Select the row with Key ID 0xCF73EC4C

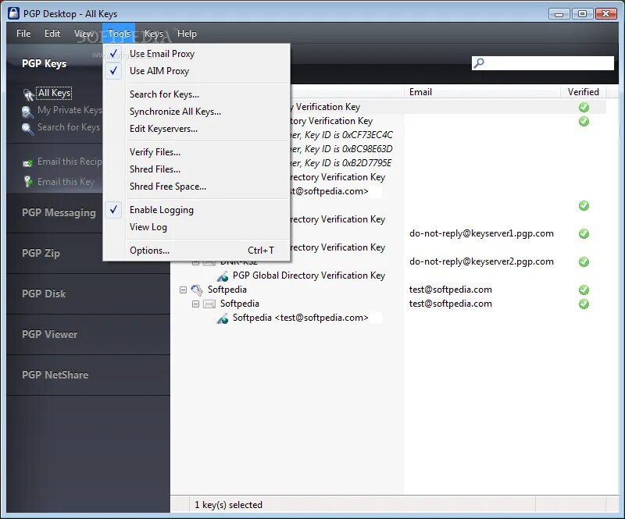click(342, 135)
